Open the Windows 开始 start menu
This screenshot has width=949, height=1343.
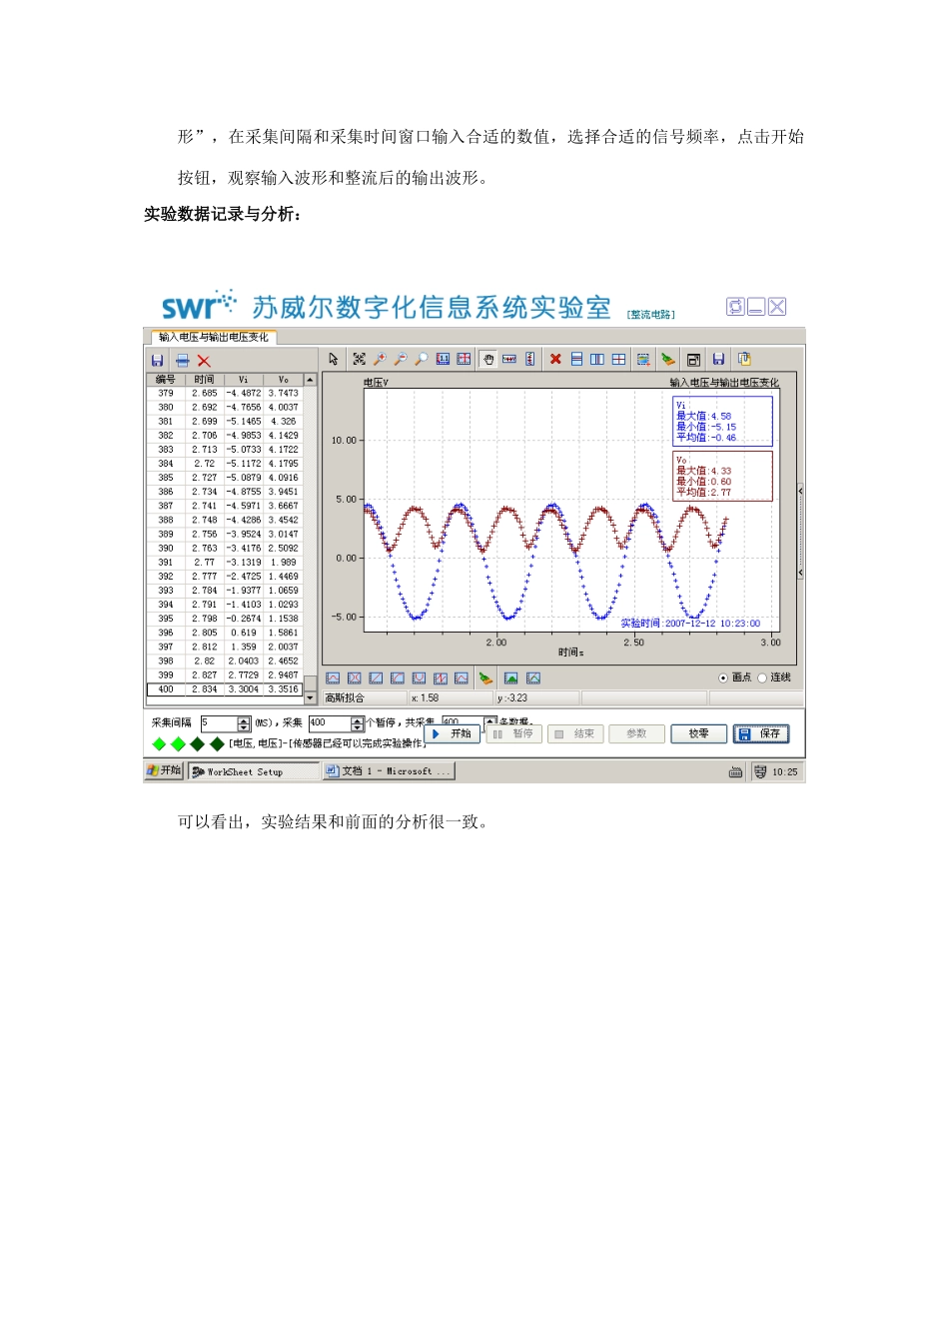coord(165,770)
